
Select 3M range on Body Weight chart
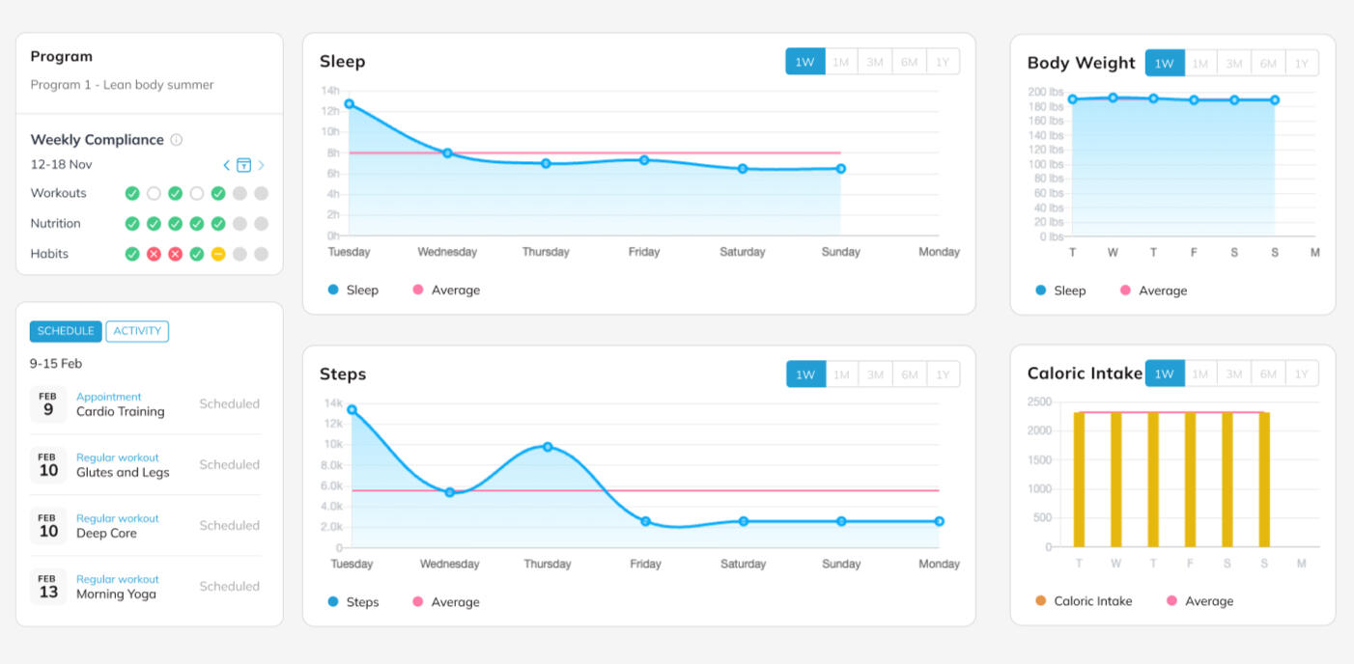pos(1234,64)
